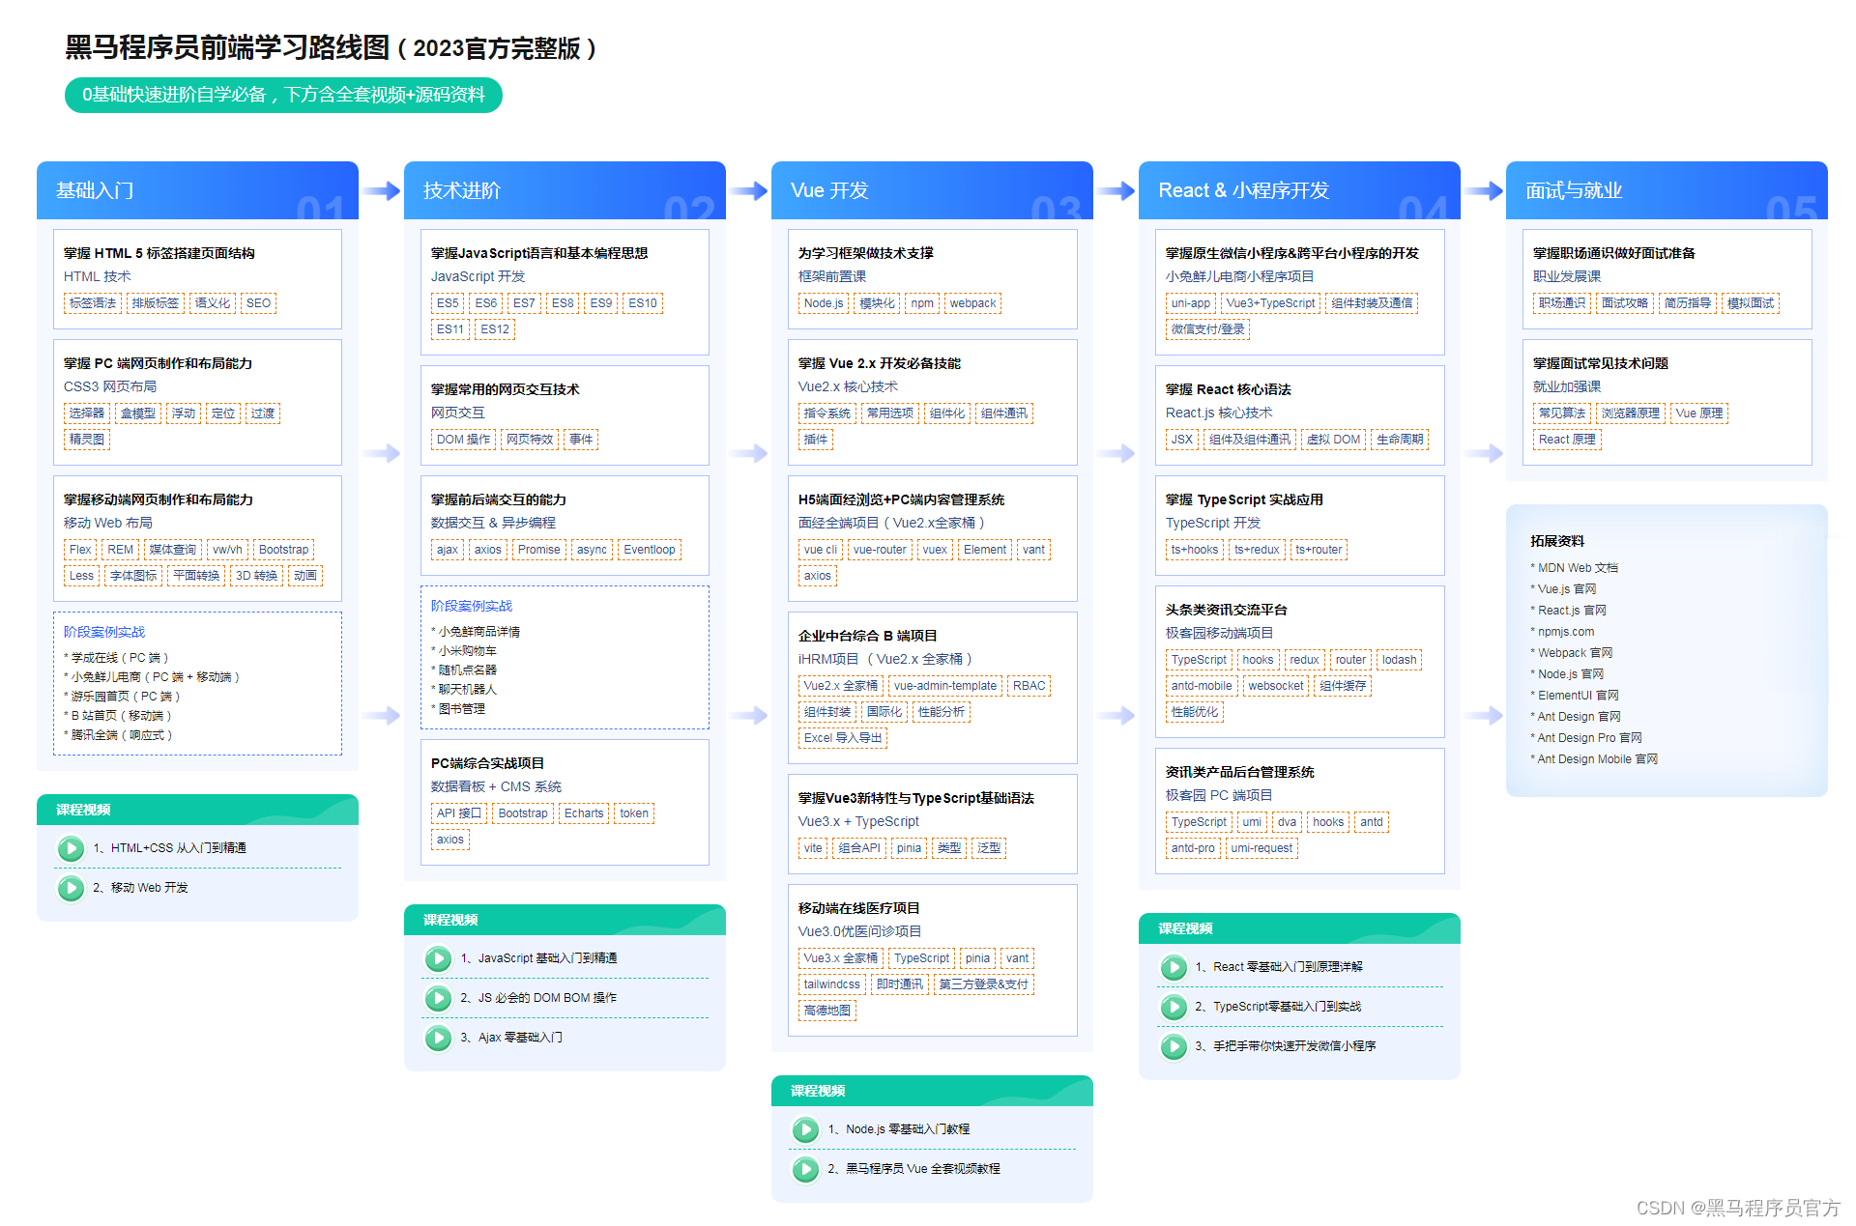
Task: Click the Echarts tag
Action: click(x=584, y=813)
